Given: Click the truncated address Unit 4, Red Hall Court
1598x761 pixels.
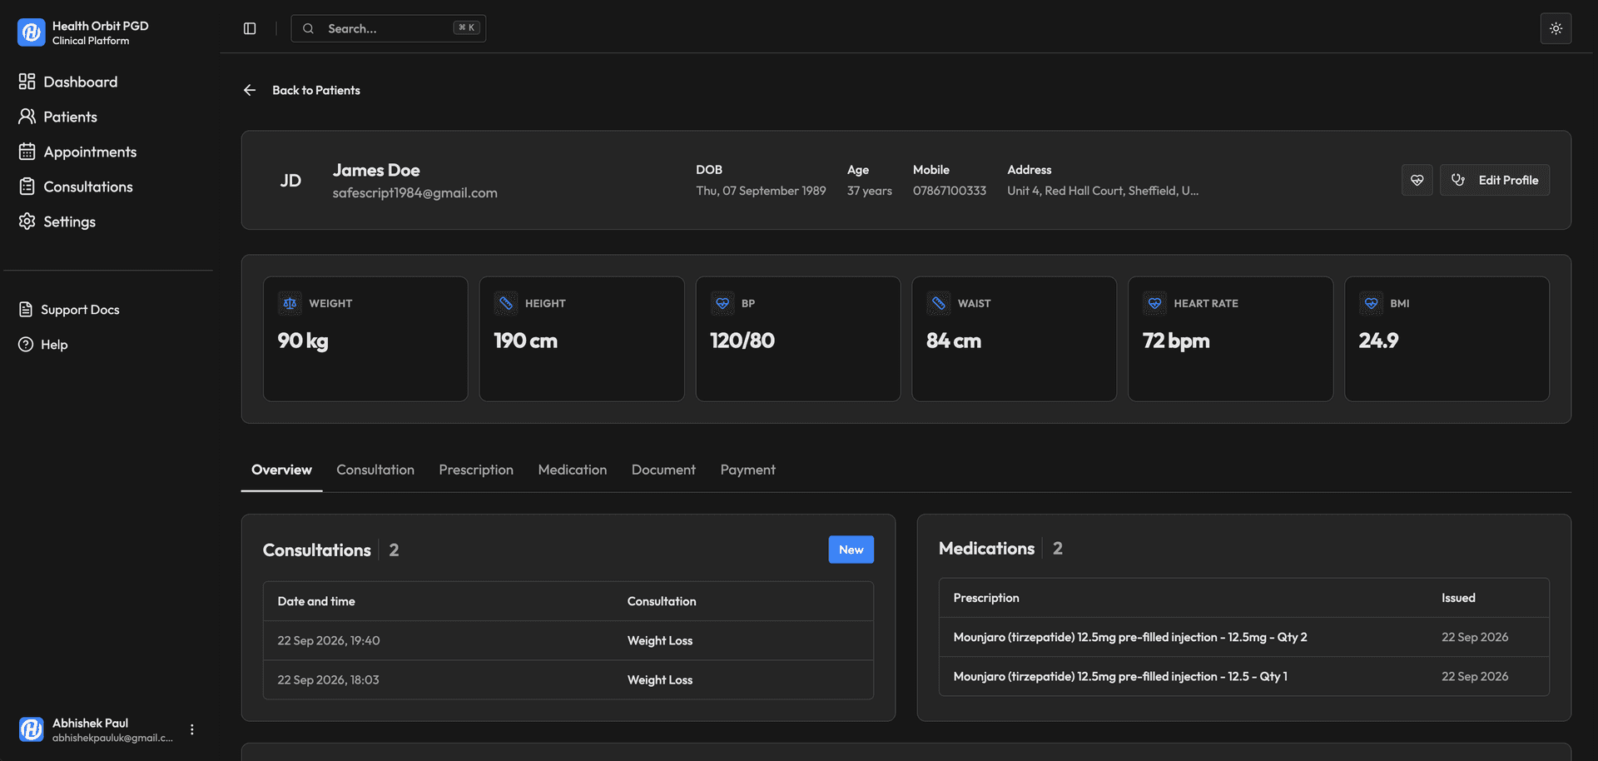Looking at the screenshot, I should pos(1103,191).
